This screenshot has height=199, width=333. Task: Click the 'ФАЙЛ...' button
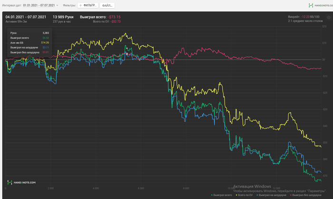point(107,5)
